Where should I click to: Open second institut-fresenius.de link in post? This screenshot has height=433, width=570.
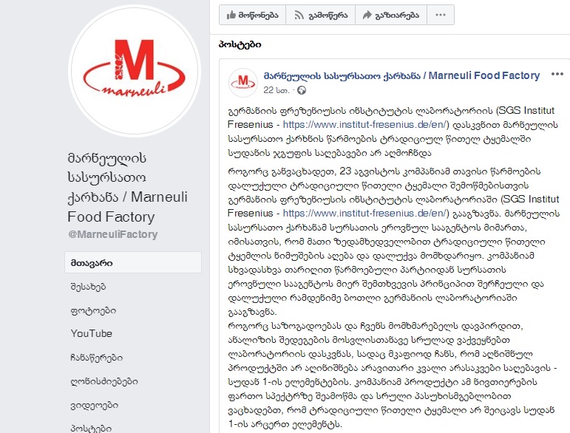pyautogui.click(x=366, y=214)
